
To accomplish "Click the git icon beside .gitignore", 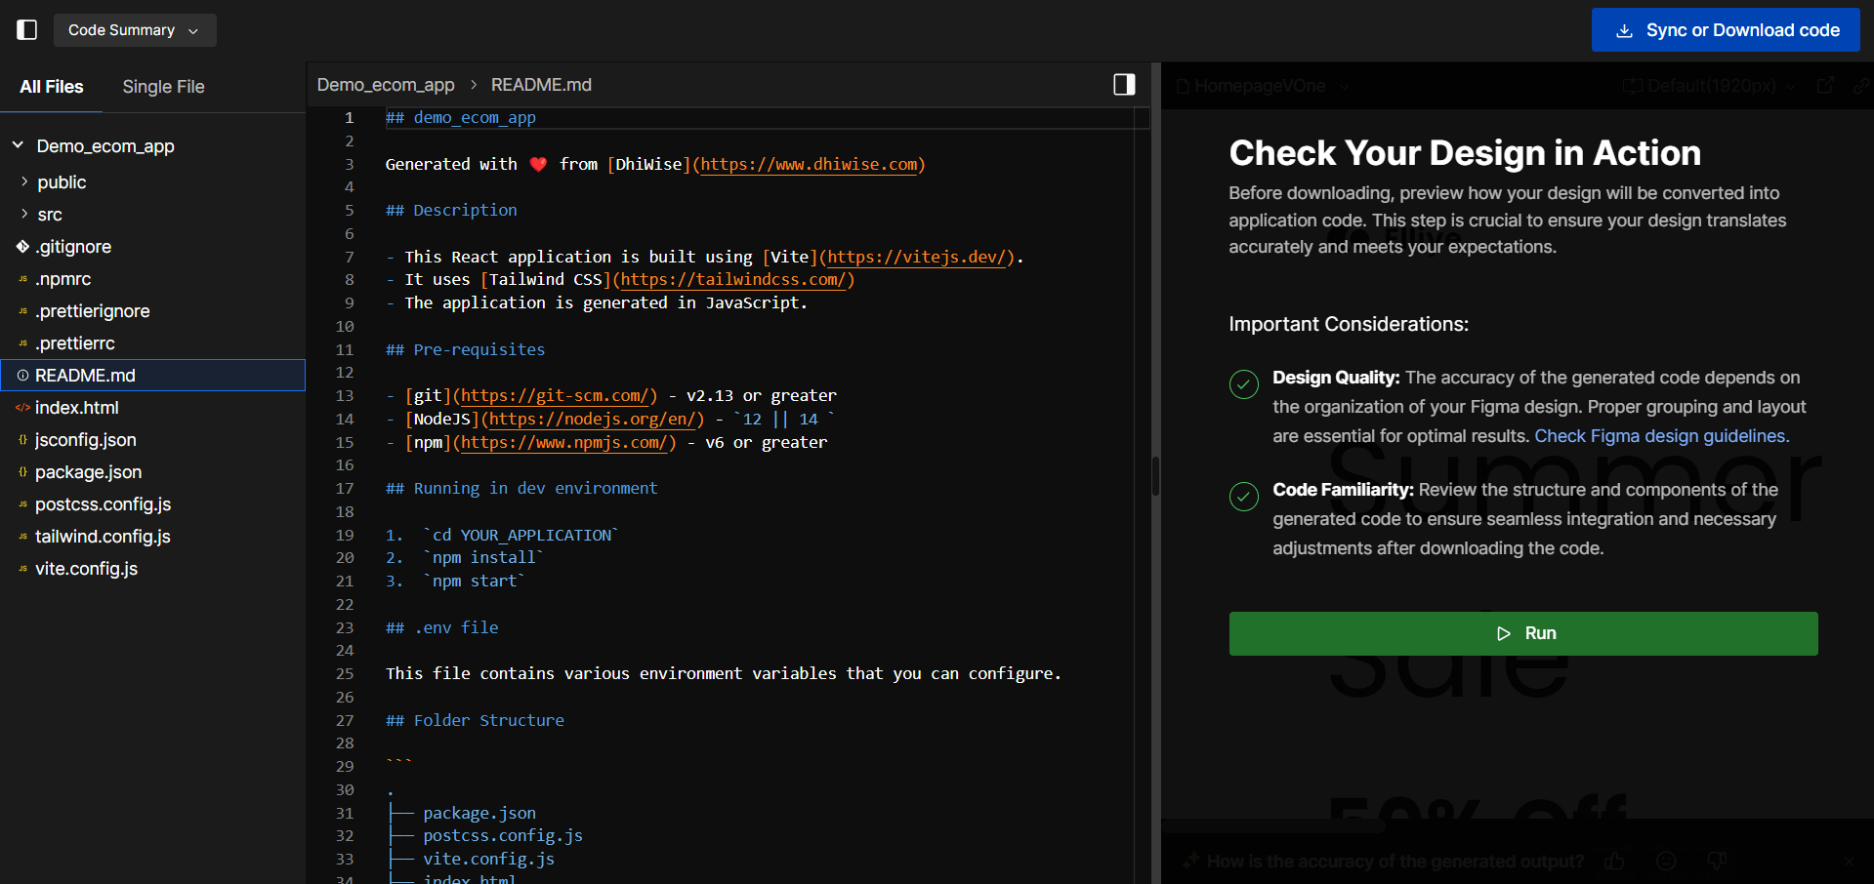I will pyautogui.click(x=22, y=247).
